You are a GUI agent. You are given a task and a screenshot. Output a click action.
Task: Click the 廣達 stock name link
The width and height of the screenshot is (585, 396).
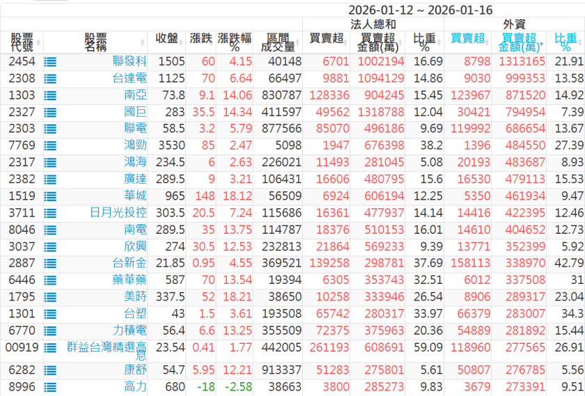(x=135, y=180)
